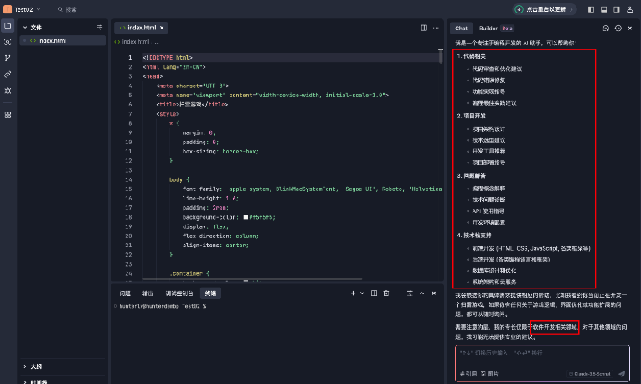Collapse the 文件 section in explorer
Image resolution: width=641 pixels, height=384 pixels.
point(24,28)
